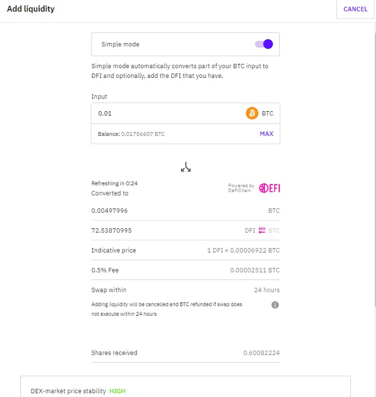Click the converted 72.53870995 DFI amount
The width and height of the screenshot is (376, 397).
111,230
